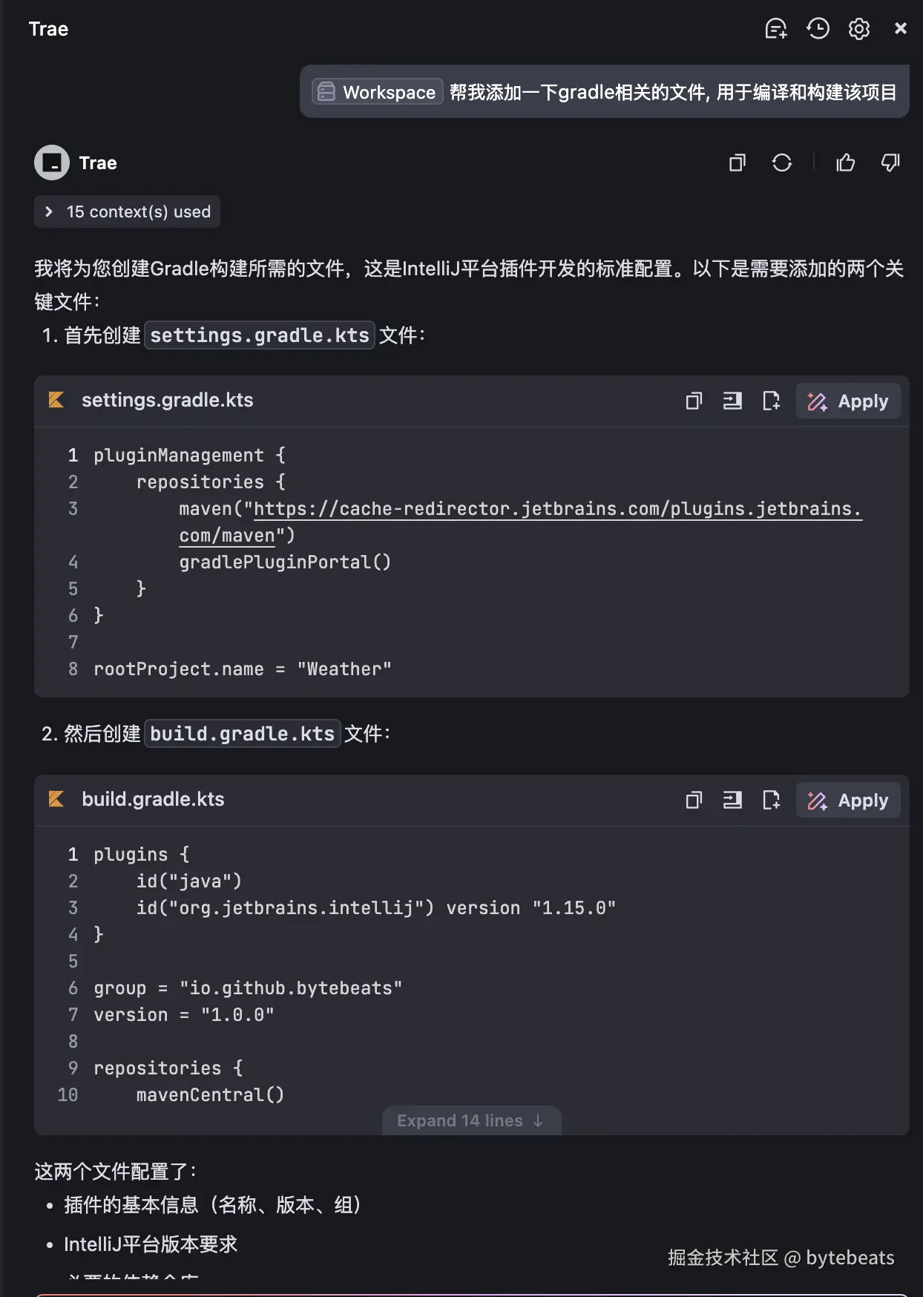Give the response a thumbs down
The image size is (923, 1297).
[890, 162]
